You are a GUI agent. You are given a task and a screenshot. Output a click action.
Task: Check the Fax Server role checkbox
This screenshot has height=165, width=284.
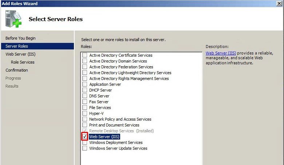(x=84, y=102)
